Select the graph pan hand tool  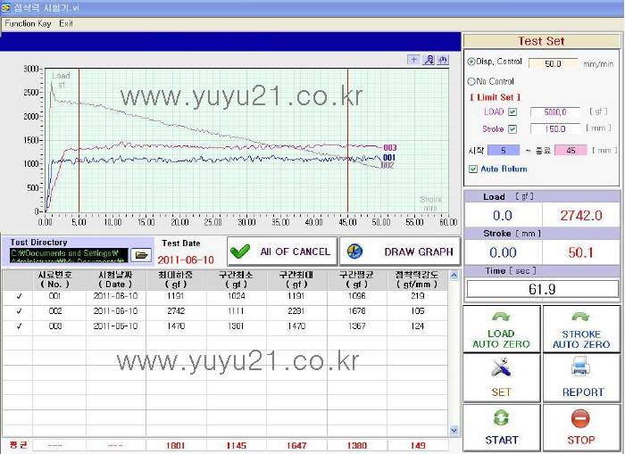[441, 60]
